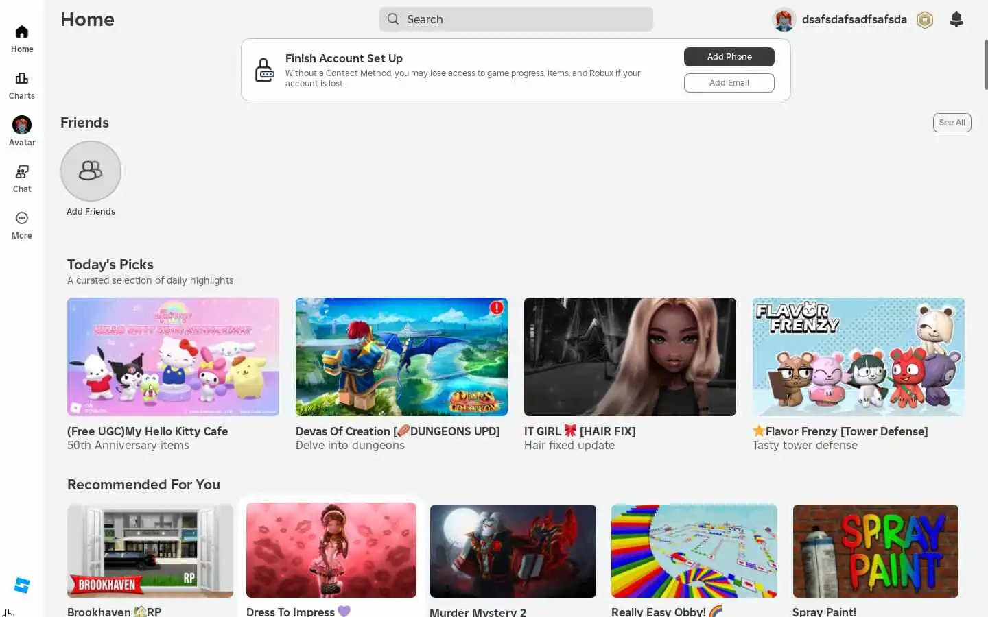
Task: Focus the Search input field
Action: pyautogui.click(x=516, y=19)
